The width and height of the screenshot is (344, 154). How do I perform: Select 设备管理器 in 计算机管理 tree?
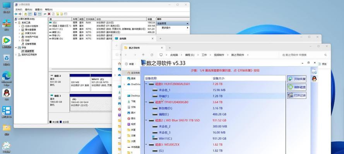point(30,44)
